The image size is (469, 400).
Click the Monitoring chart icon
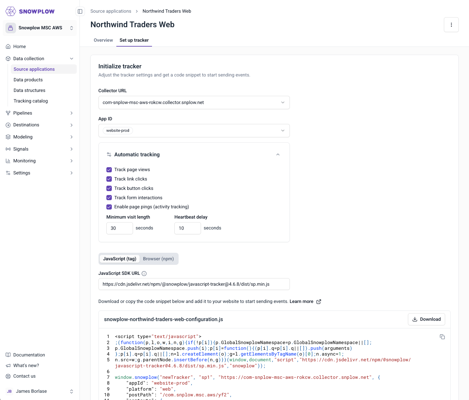(x=8, y=161)
